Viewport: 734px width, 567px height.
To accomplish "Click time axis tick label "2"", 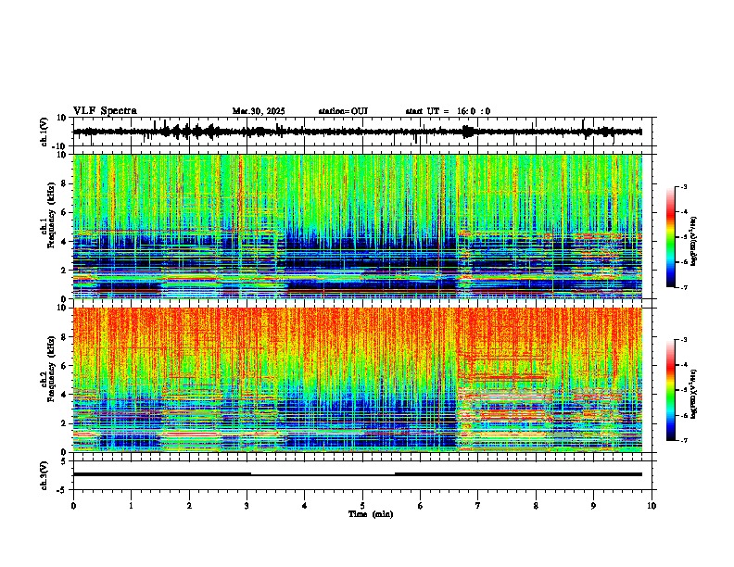I will pyautogui.click(x=189, y=506).
